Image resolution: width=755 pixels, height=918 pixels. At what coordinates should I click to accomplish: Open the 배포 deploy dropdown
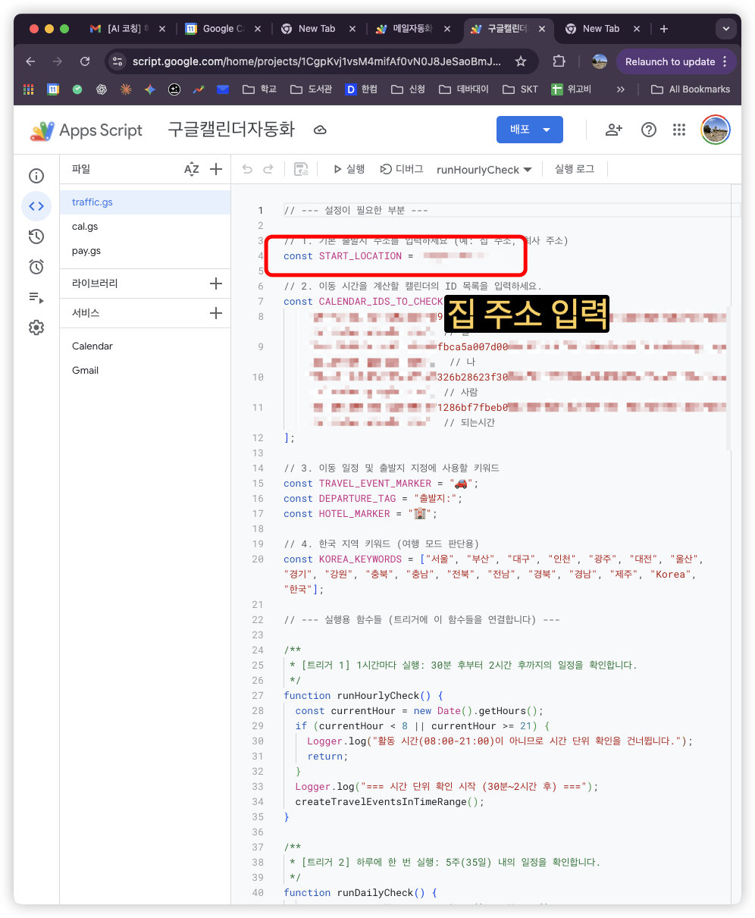[530, 130]
